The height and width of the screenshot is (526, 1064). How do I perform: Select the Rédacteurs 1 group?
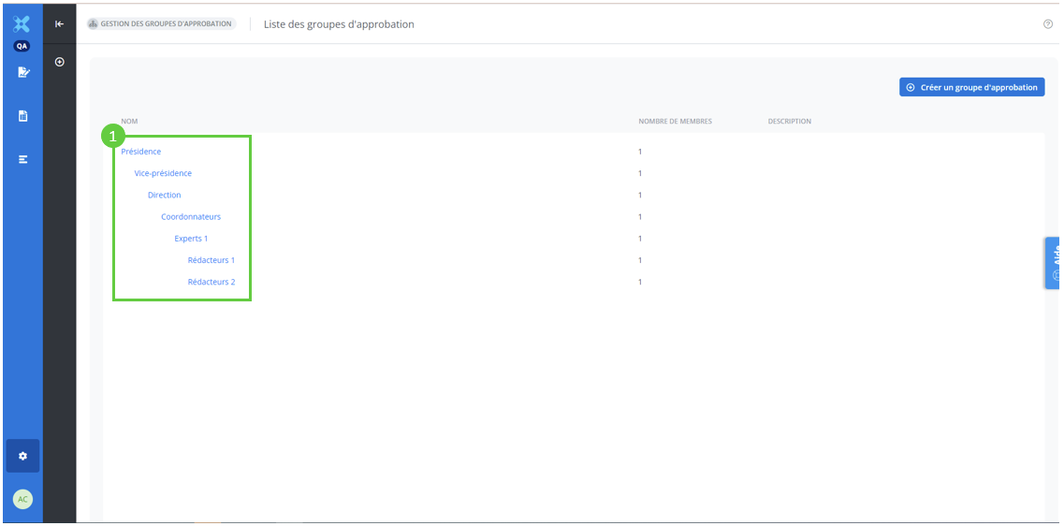(211, 260)
